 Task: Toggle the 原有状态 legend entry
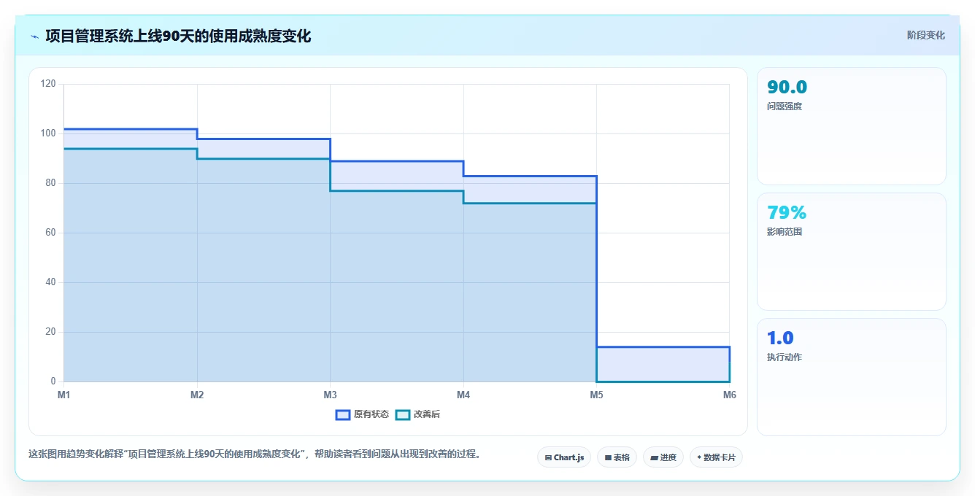[362, 414]
